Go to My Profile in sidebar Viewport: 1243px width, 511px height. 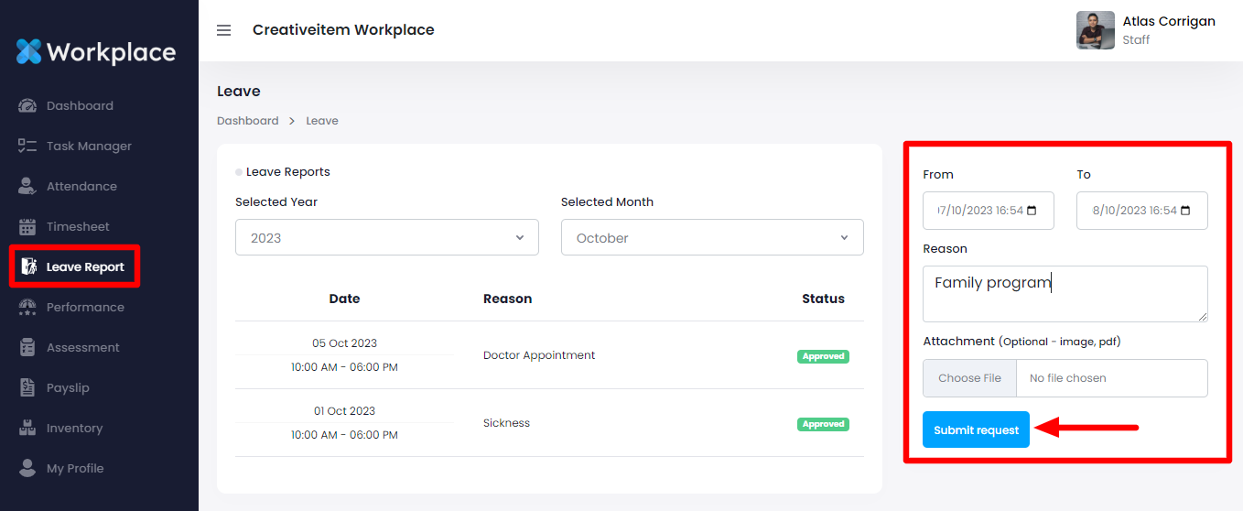(75, 469)
